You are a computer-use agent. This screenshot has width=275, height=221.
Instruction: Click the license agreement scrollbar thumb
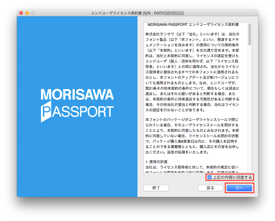(250, 35)
